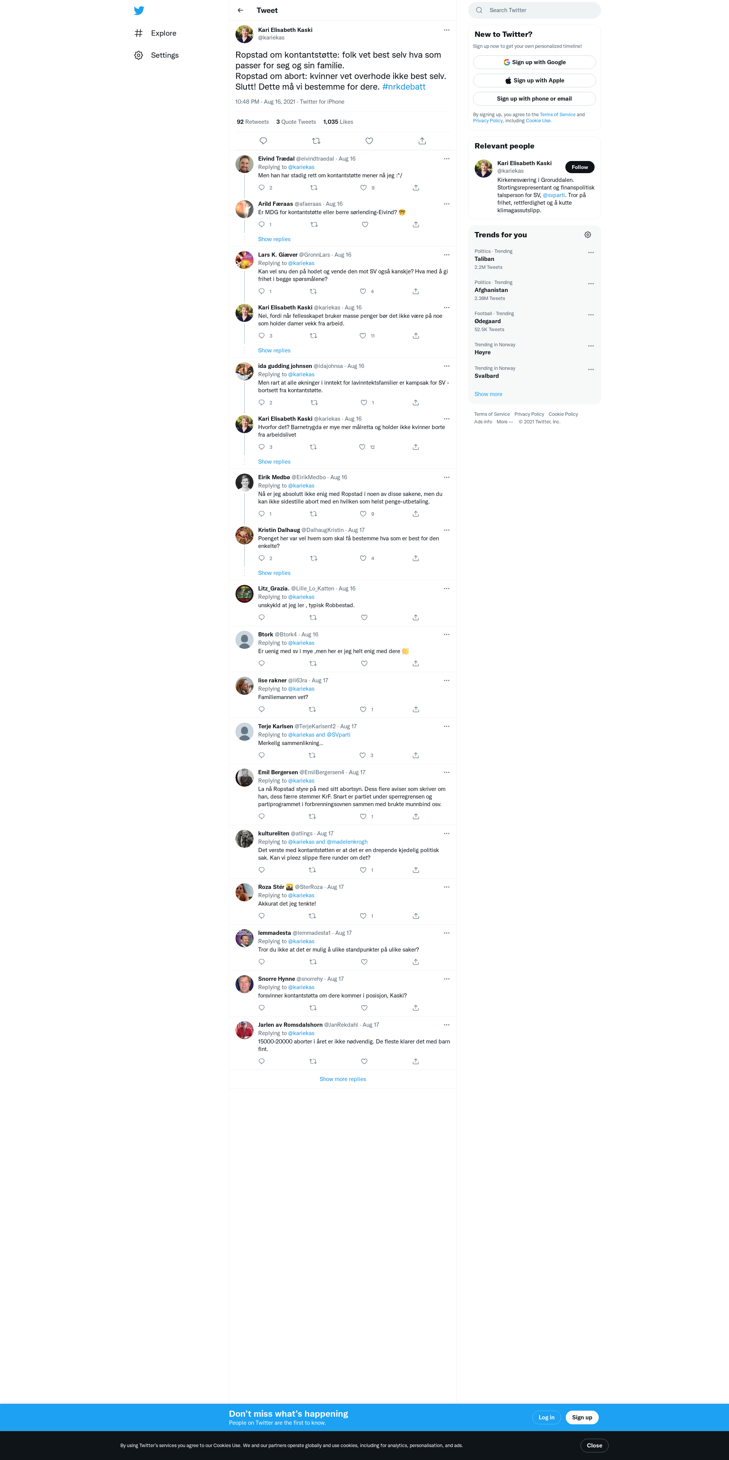Like the reply from lise rakner
Screen dimensions: 729x1460
[363, 709]
